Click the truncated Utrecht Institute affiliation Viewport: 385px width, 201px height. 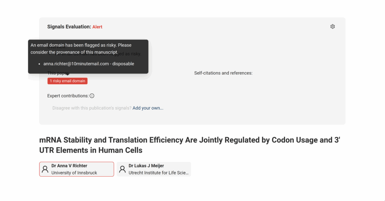pyautogui.click(x=159, y=173)
